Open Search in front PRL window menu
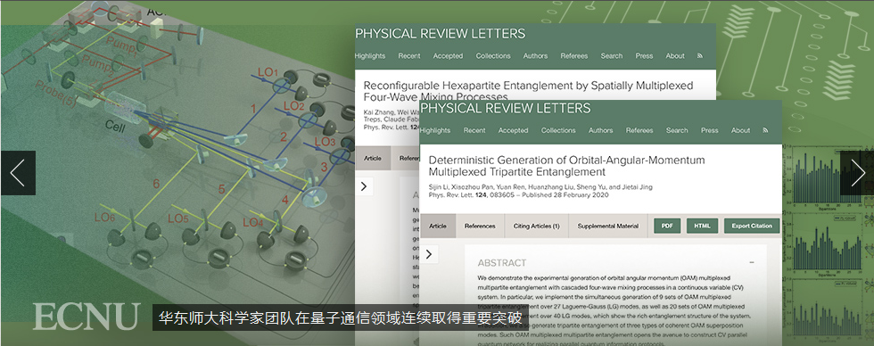Viewport: 874px width, 346px height. [x=677, y=130]
